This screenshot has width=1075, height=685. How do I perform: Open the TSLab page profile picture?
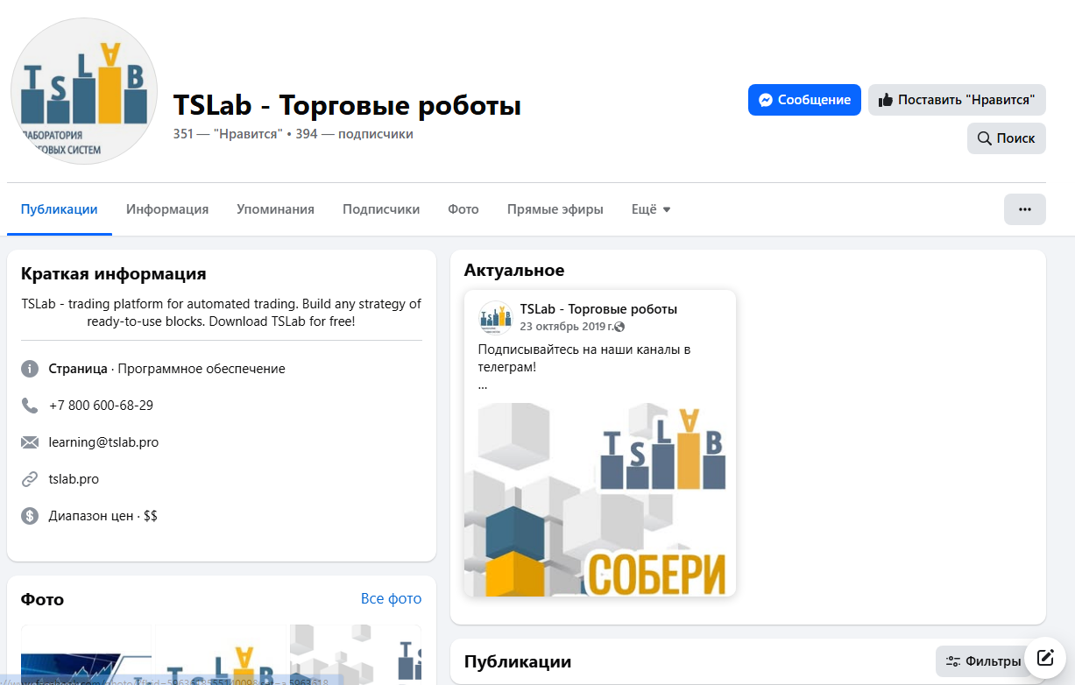click(84, 91)
